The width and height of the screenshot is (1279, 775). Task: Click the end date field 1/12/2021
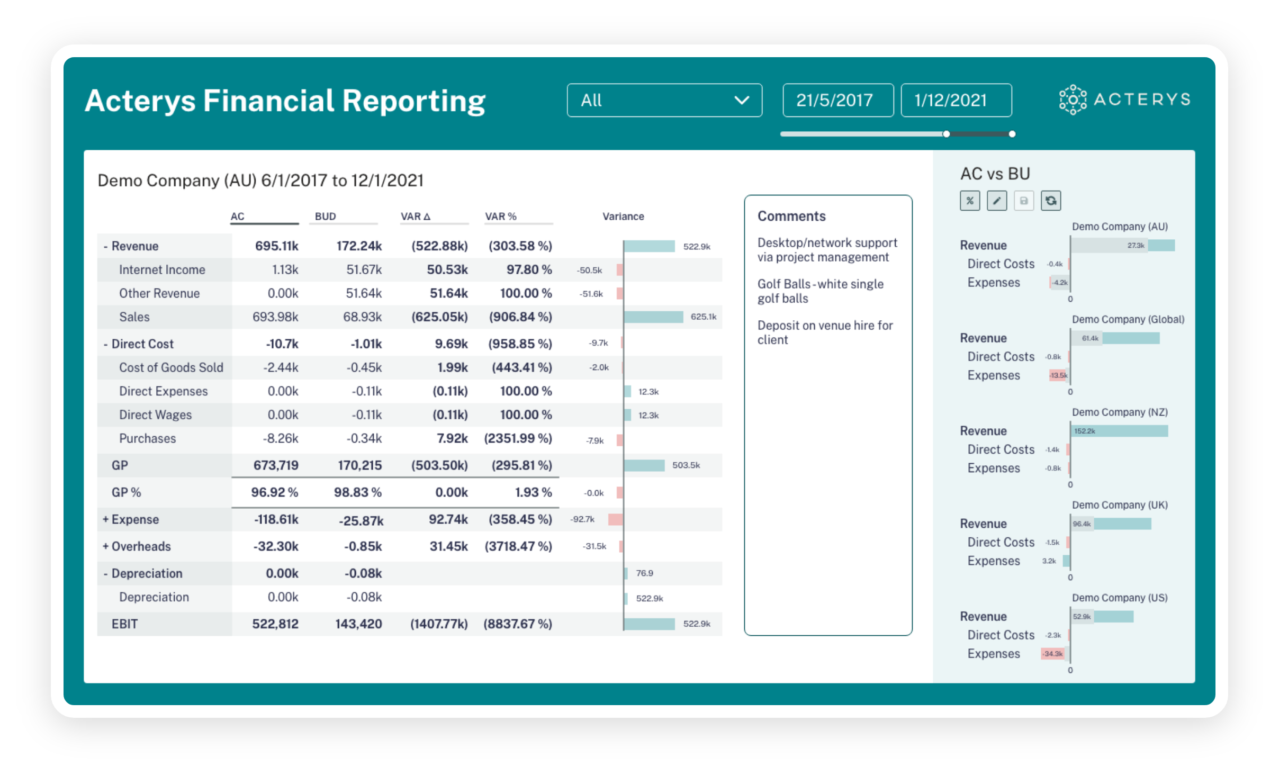(956, 100)
